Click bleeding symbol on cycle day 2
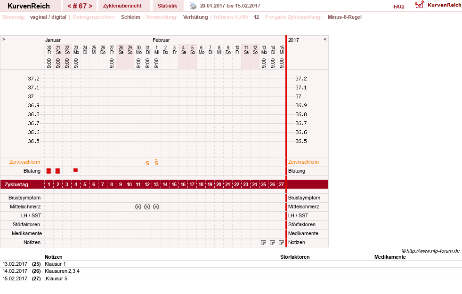The image size is (462, 294). [x=58, y=171]
